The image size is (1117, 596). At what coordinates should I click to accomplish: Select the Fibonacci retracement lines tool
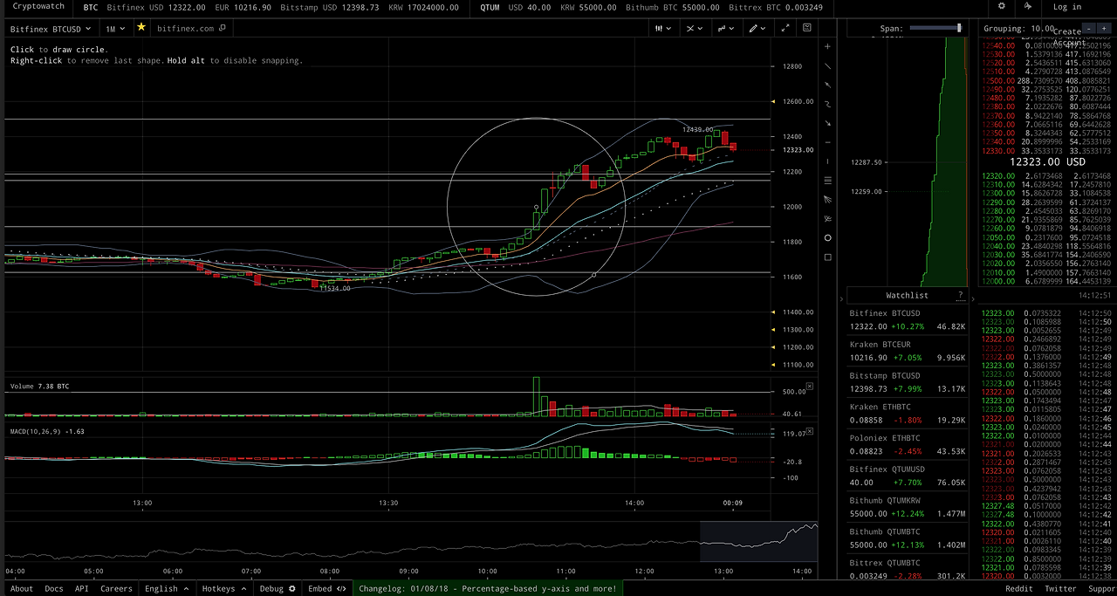click(x=828, y=181)
